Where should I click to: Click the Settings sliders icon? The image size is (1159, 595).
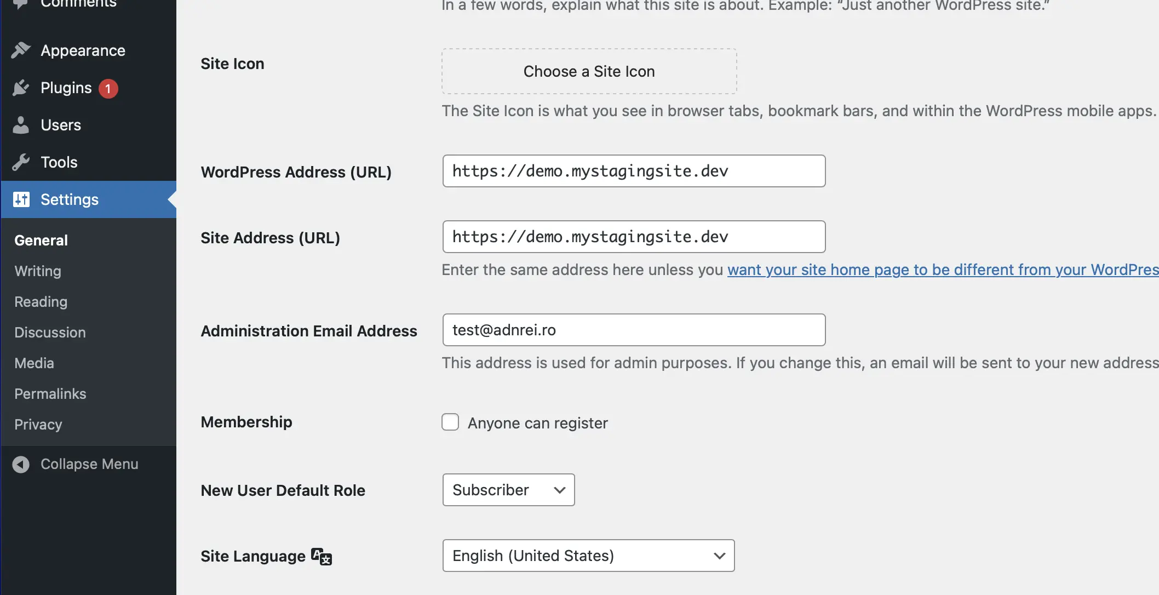click(x=21, y=199)
